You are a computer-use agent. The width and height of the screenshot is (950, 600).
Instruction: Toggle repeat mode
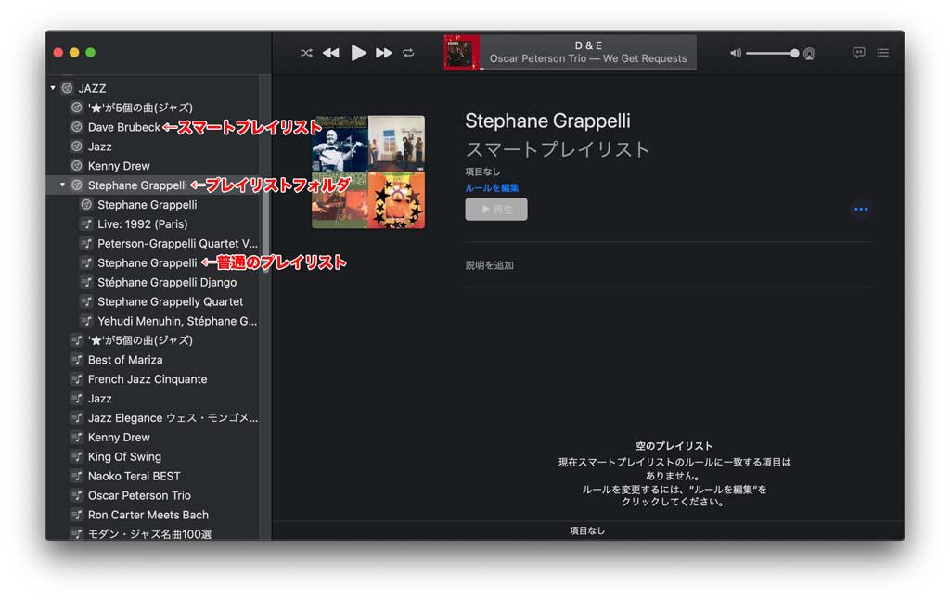tap(408, 53)
